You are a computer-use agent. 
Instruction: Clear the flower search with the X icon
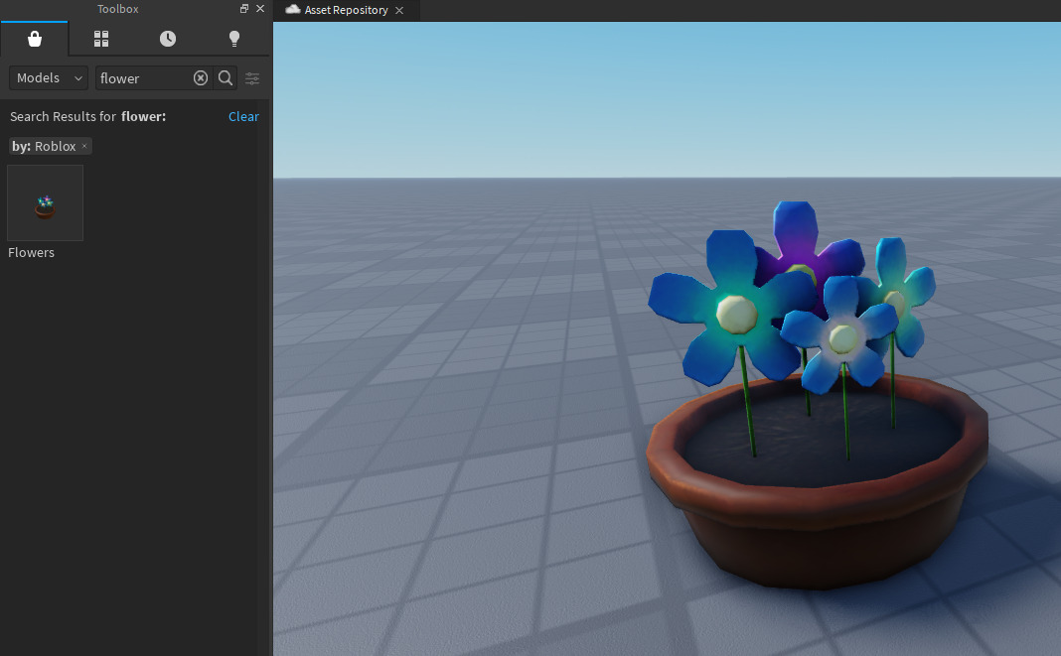coord(201,77)
